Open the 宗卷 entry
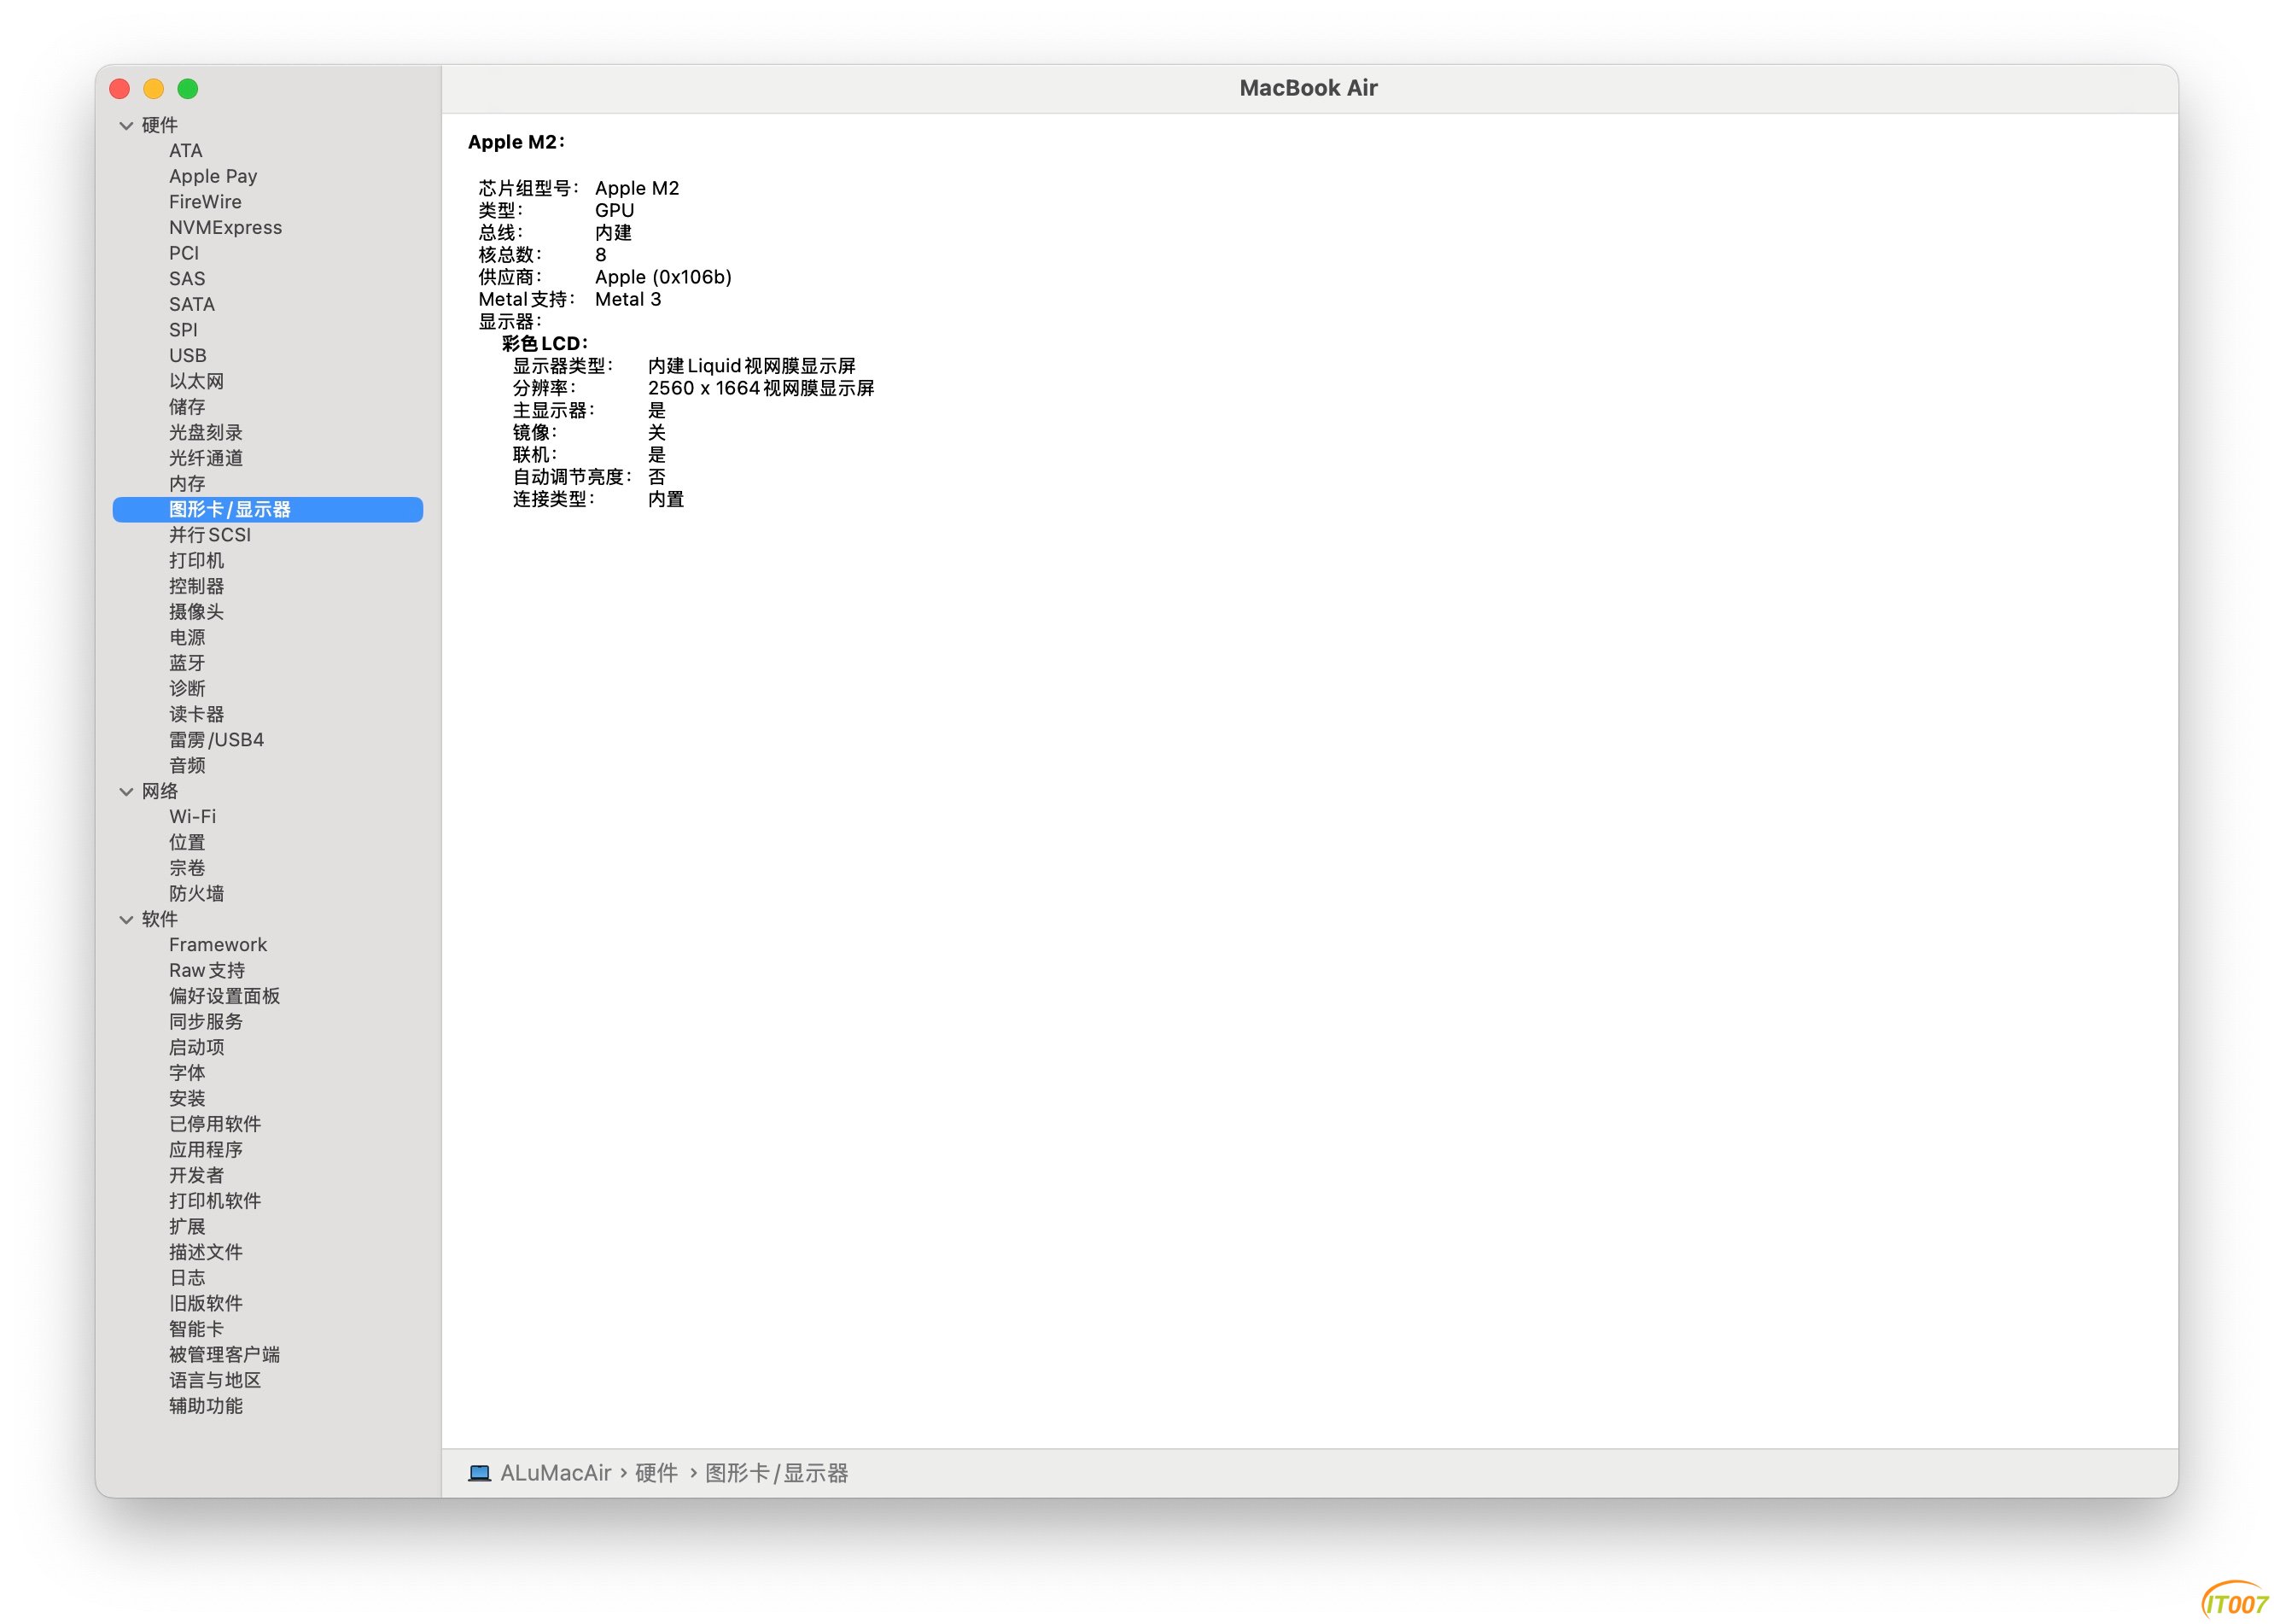 pyautogui.click(x=187, y=868)
